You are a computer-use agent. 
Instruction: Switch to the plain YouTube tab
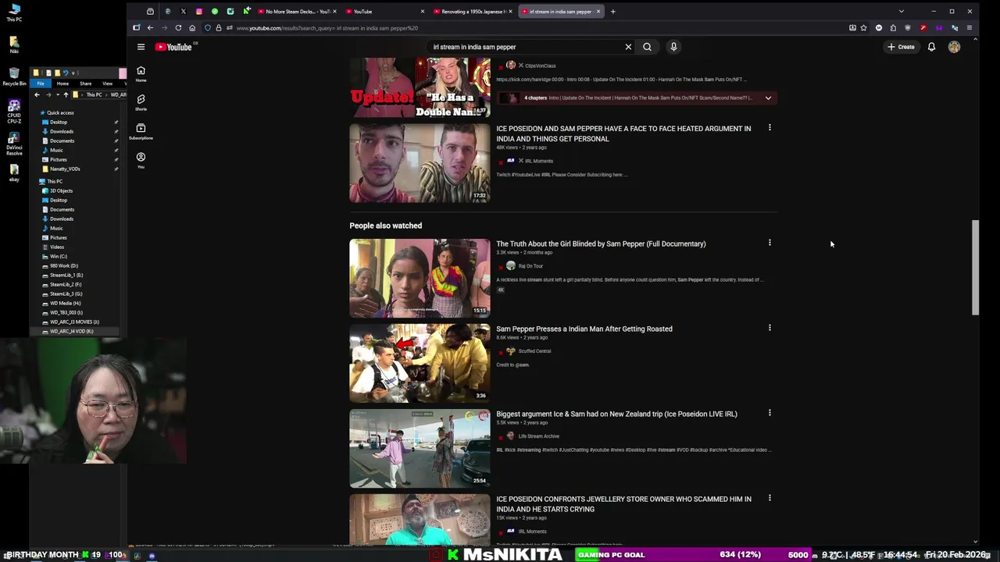click(x=383, y=12)
